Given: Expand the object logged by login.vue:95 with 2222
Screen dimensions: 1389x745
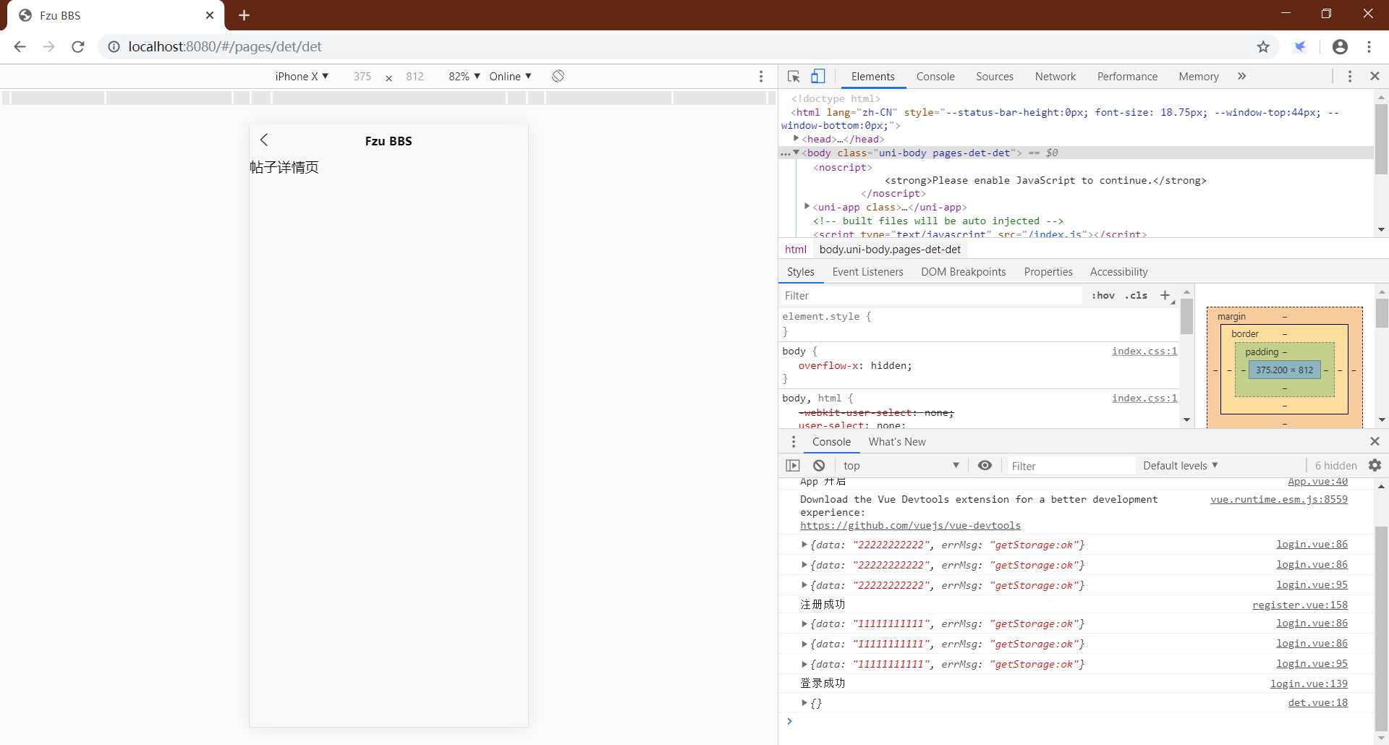Looking at the screenshot, I should pos(804,585).
